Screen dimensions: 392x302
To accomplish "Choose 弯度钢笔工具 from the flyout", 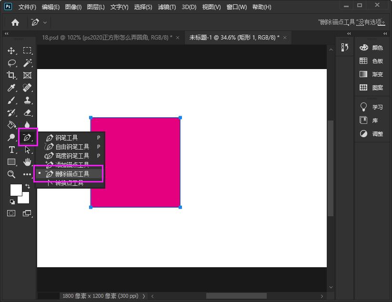I will [70, 156].
